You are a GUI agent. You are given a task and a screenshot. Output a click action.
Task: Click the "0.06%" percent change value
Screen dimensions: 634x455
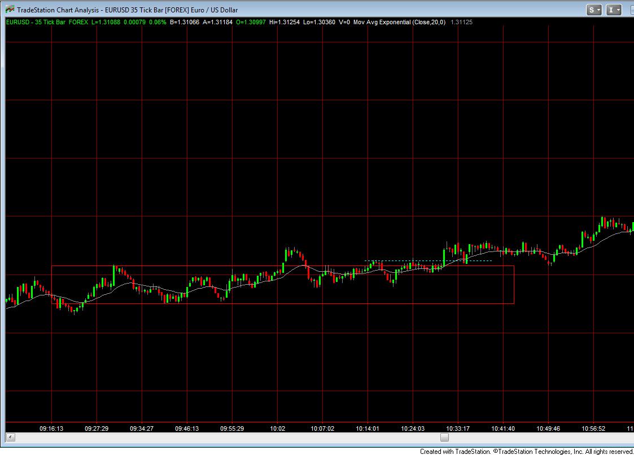[158, 22]
